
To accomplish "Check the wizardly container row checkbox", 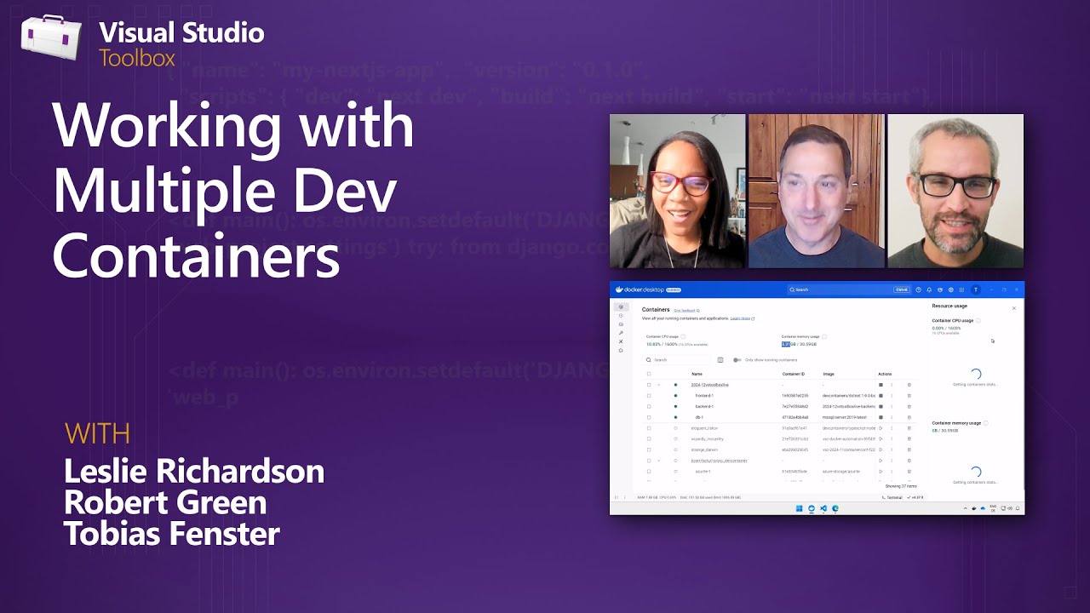I will tap(649, 438).
